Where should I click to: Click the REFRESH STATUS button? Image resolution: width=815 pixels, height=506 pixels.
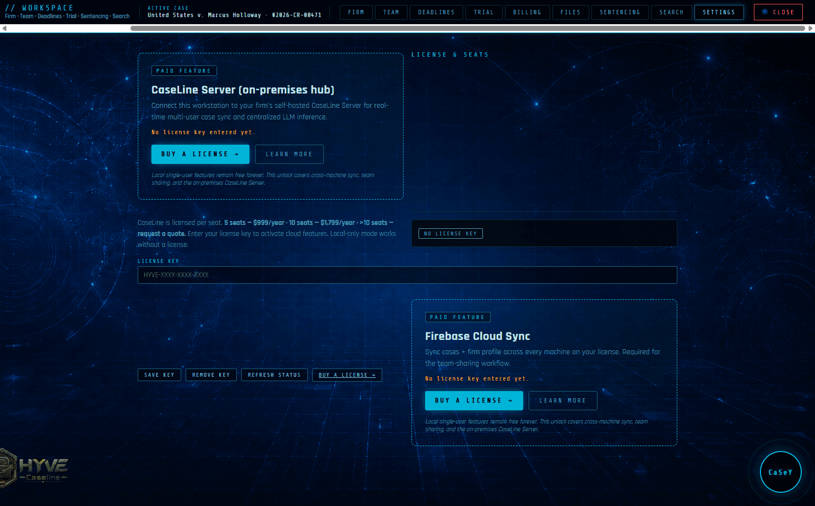(274, 375)
